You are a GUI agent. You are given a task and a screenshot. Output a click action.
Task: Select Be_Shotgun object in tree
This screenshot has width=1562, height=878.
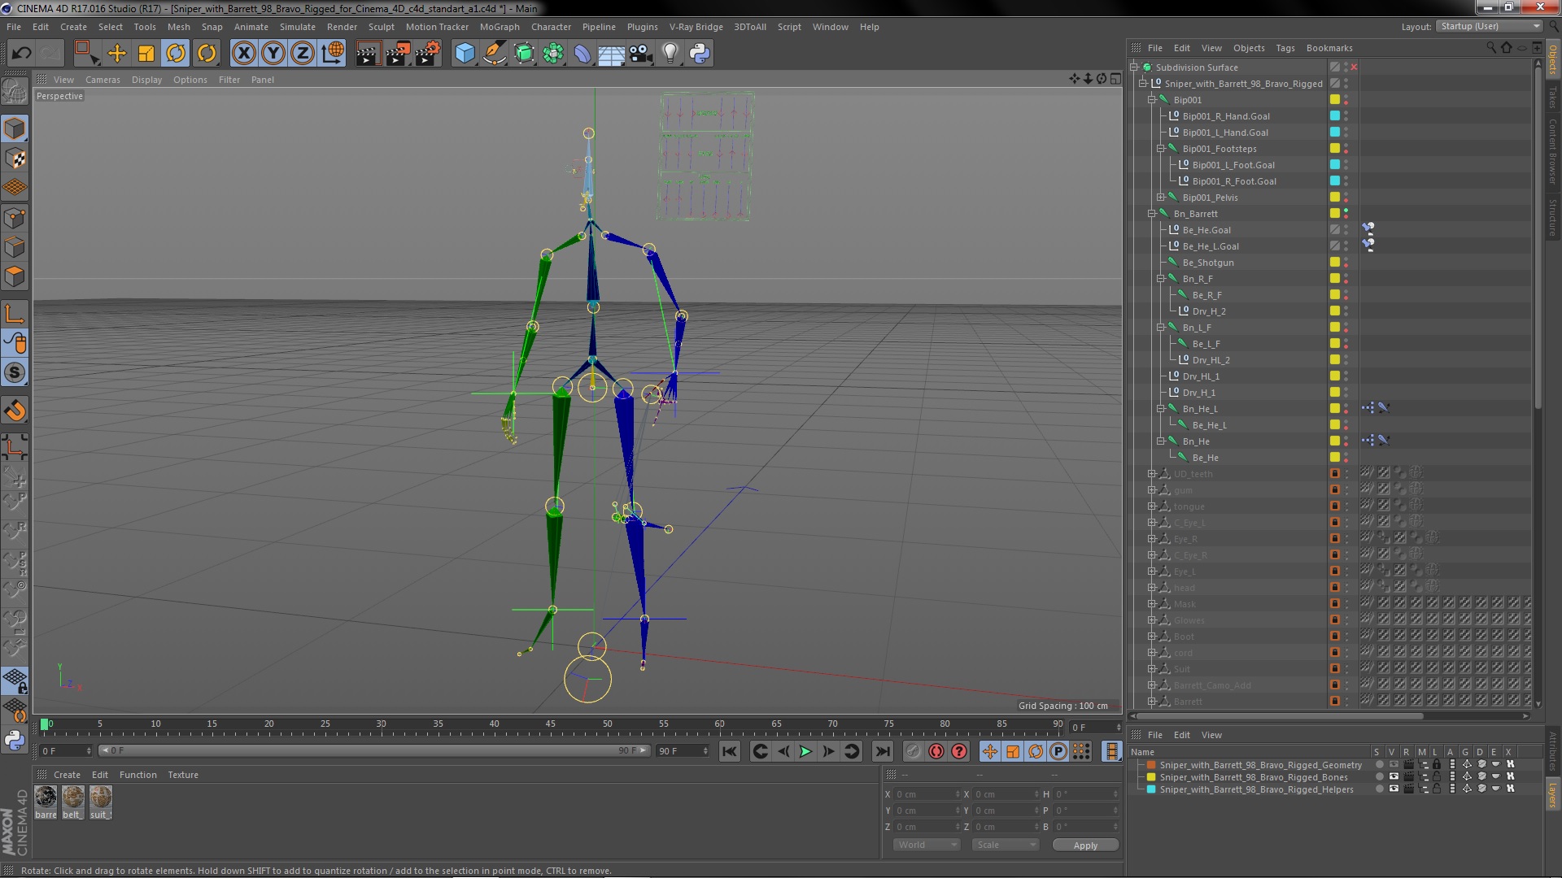(1208, 263)
